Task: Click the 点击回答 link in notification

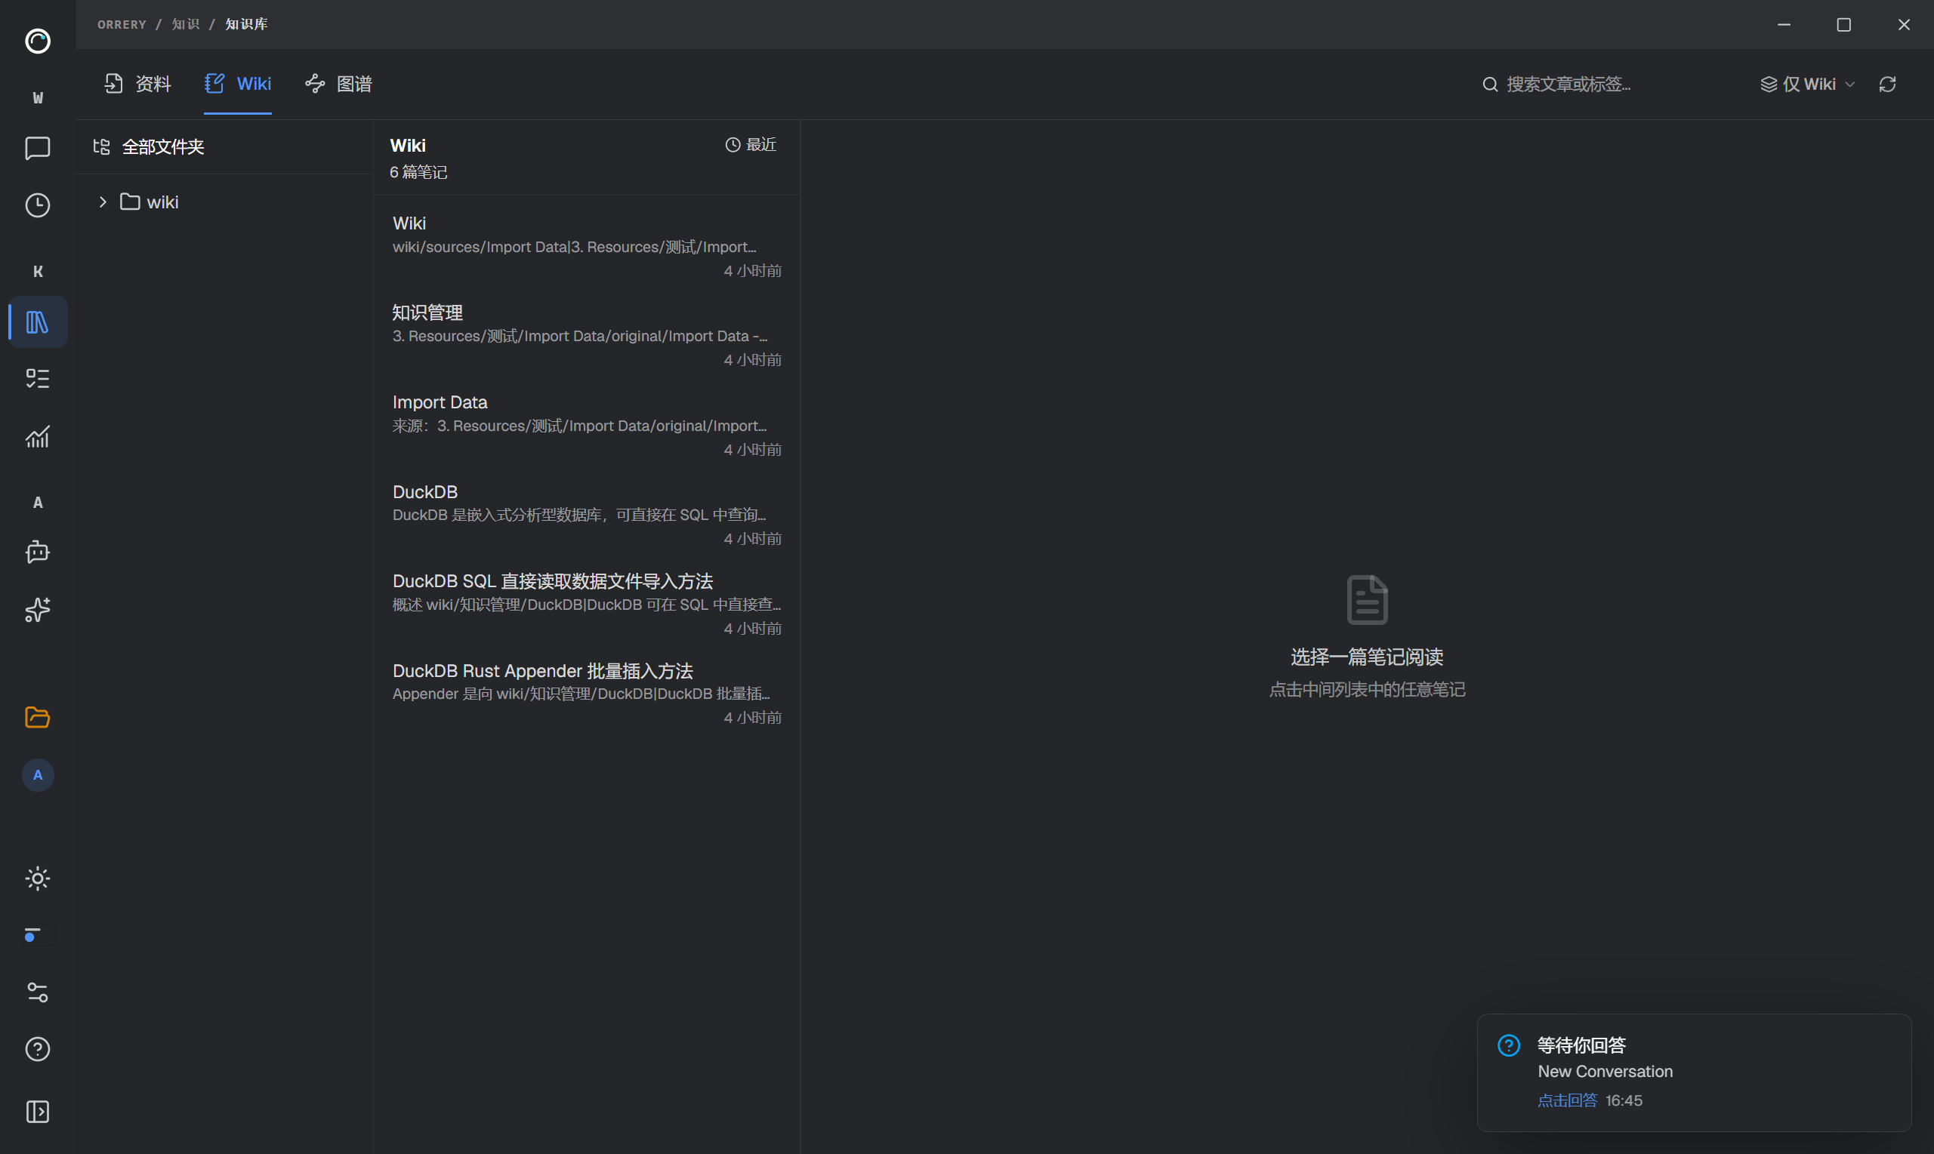Action: (1567, 1100)
